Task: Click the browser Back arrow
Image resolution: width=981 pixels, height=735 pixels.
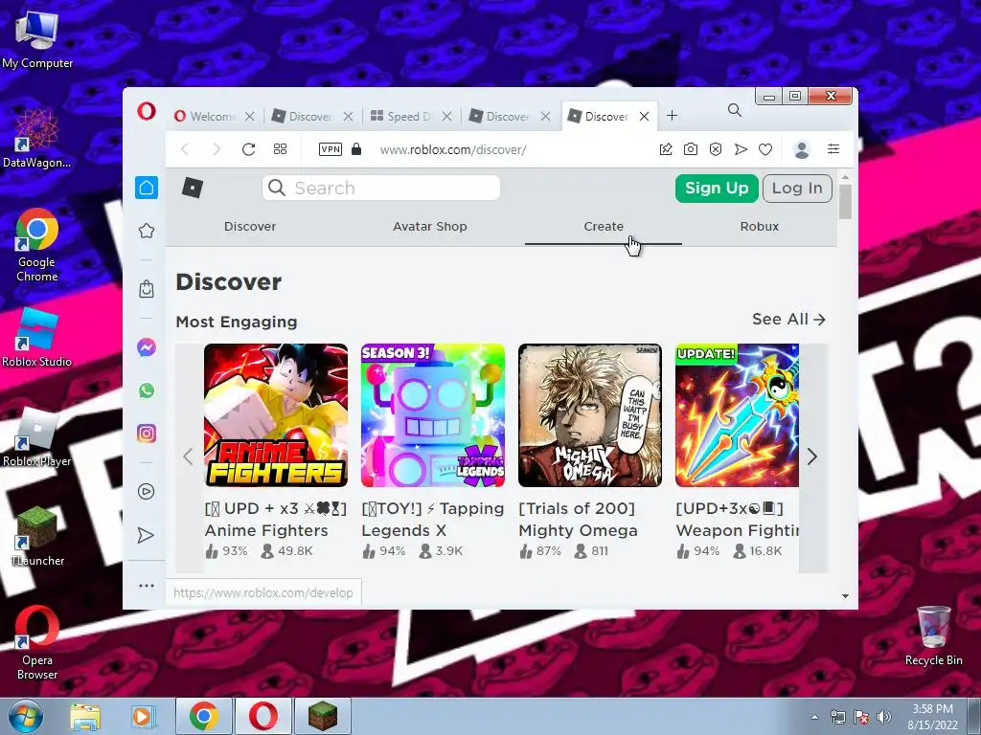Action: click(x=185, y=149)
